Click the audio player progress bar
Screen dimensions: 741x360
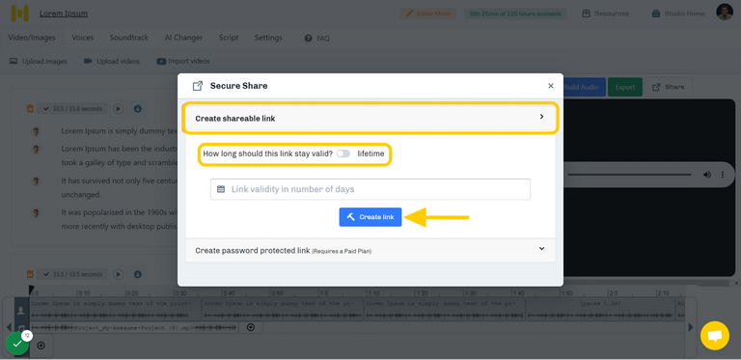629,175
